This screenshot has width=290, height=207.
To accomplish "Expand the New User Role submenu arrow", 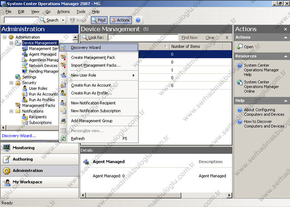I will (133, 75).
